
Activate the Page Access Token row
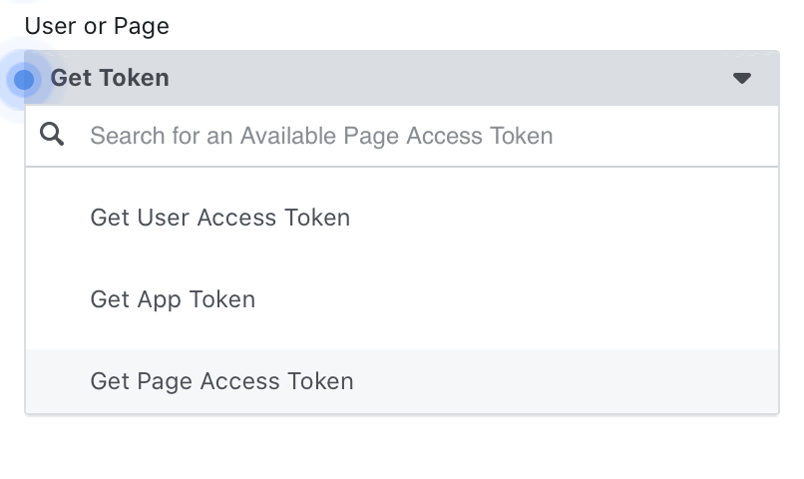tap(402, 381)
